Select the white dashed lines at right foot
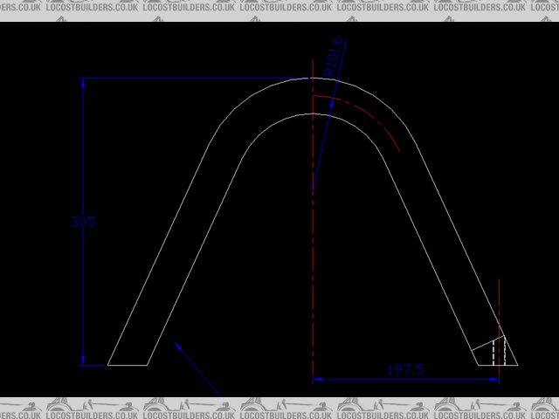This screenshot has width=559, height=419. pyautogui.click(x=498, y=351)
